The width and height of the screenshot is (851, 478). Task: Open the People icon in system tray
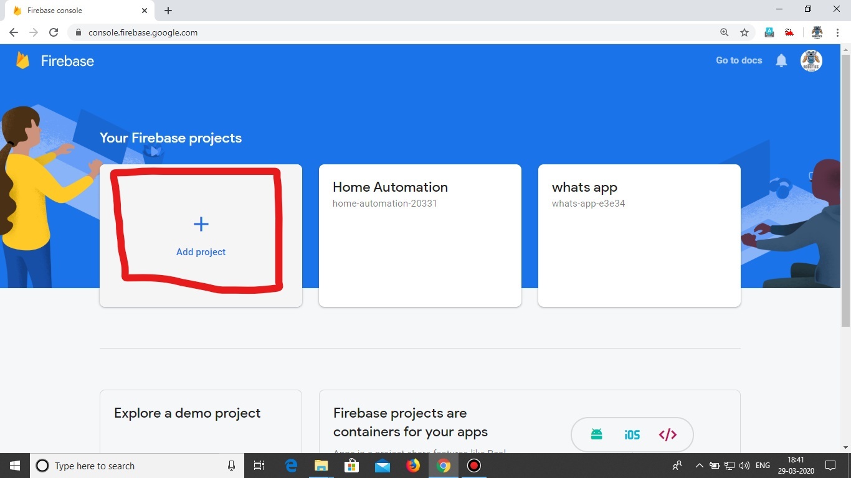click(677, 466)
